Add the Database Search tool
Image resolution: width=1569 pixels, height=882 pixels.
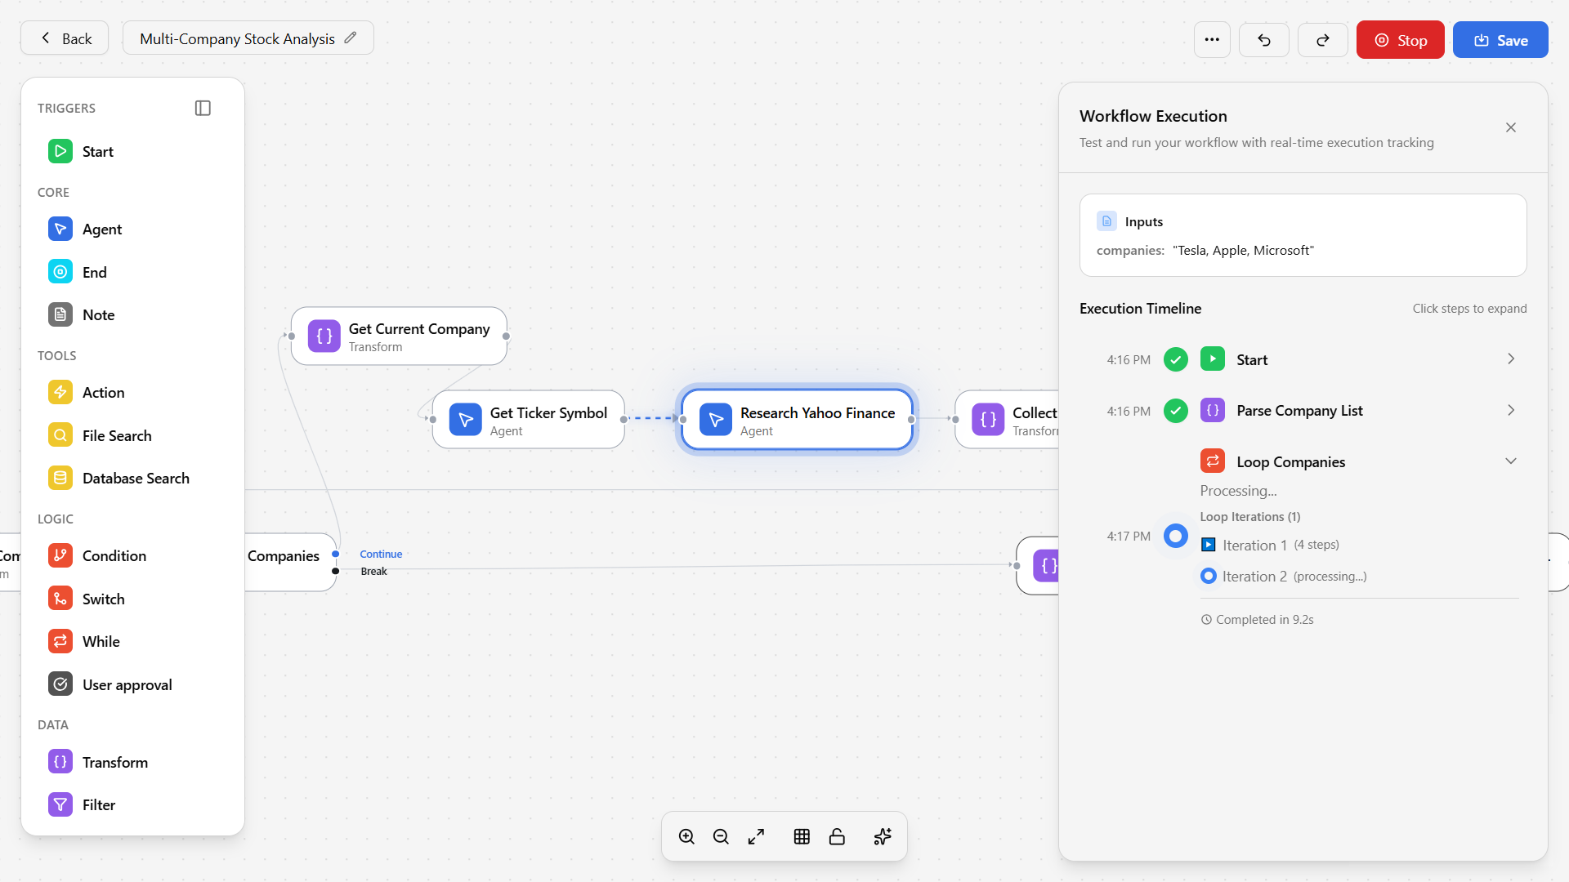tap(135, 479)
